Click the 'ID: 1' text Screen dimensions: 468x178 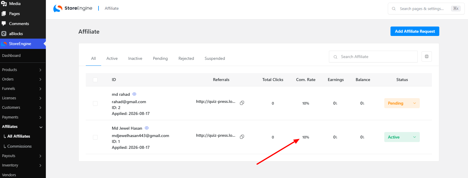click(x=116, y=141)
